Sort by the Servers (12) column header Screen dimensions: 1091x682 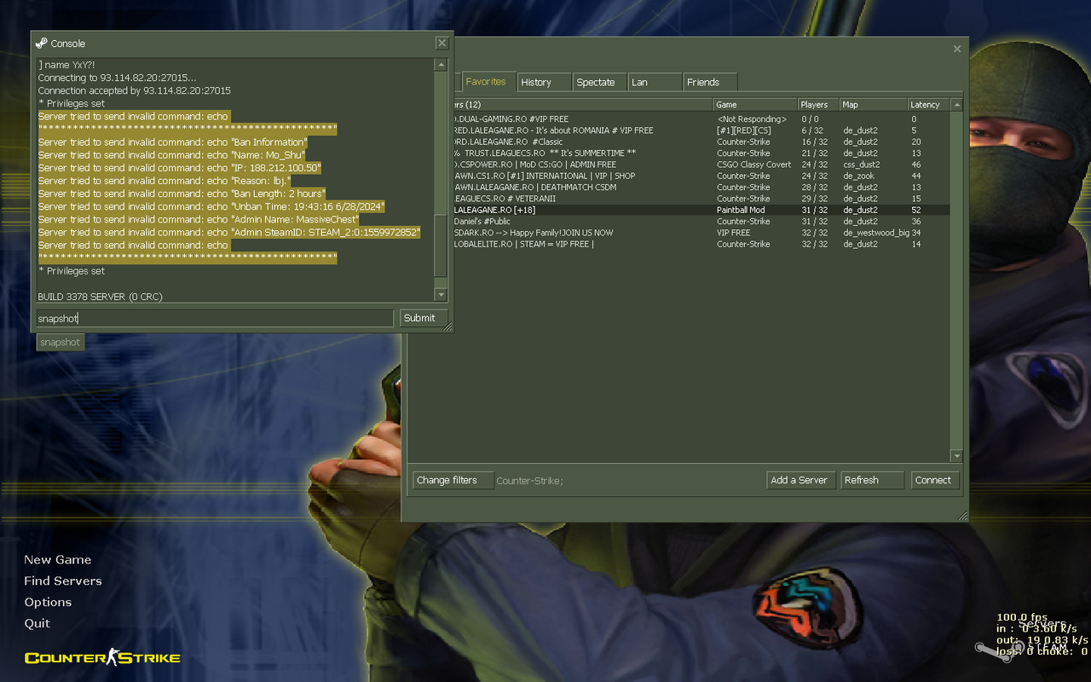pyautogui.click(x=582, y=105)
